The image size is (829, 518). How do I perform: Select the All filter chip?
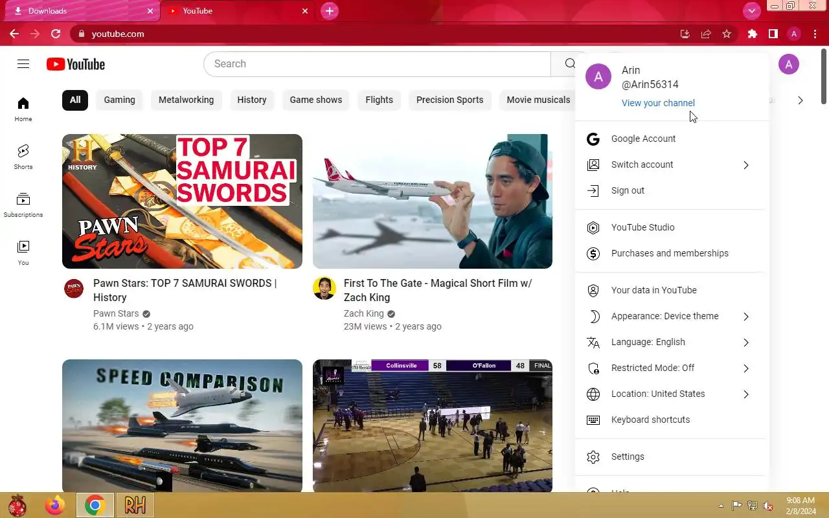[x=75, y=100]
